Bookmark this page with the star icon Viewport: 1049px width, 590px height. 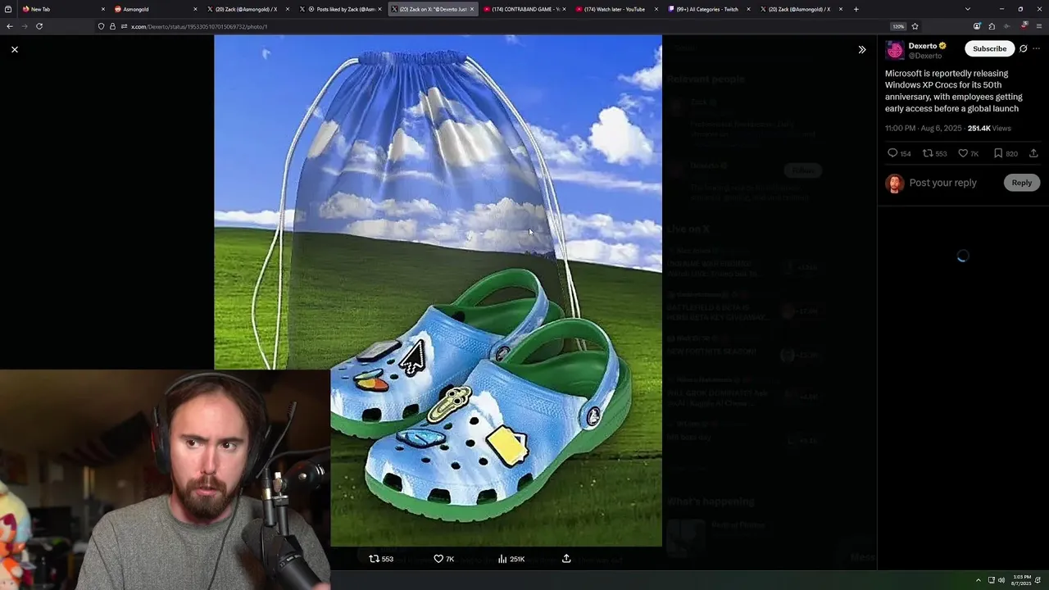pos(915,26)
